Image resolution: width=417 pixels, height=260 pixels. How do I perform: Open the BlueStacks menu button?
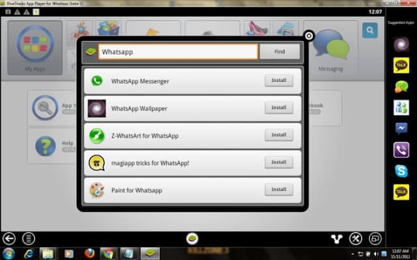(x=29, y=239)
